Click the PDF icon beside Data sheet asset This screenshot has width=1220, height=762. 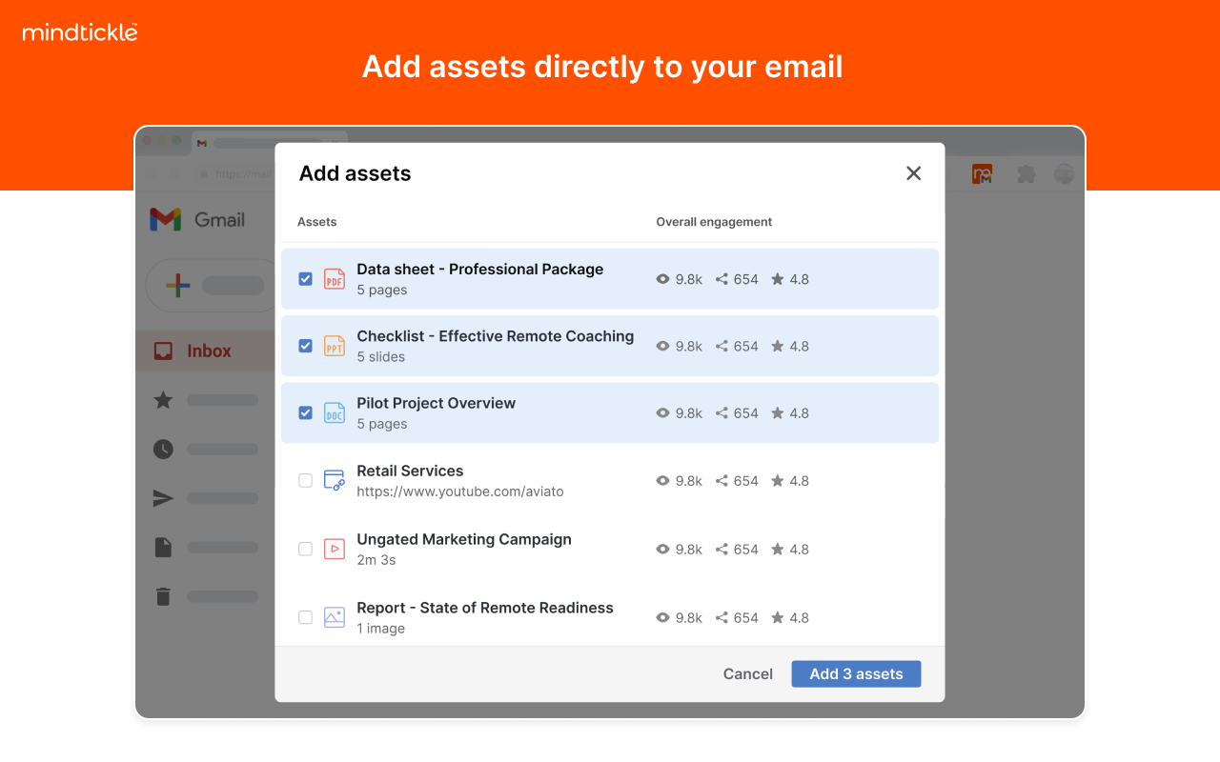click(x=335, y=278)
